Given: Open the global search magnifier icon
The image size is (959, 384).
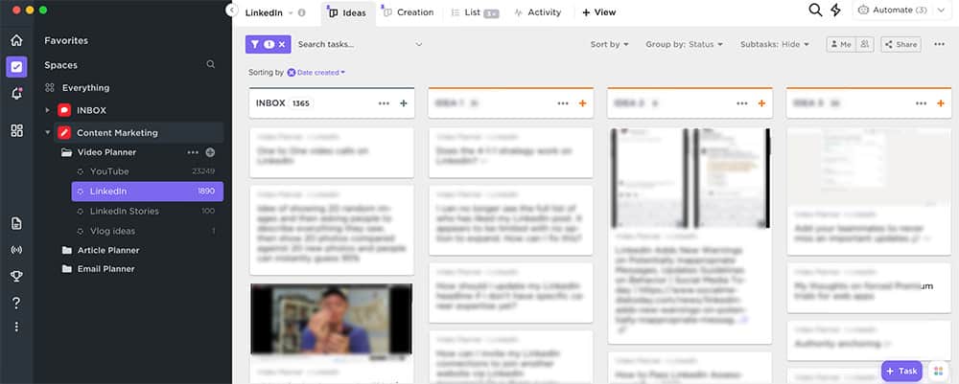Looking at the screenshot, I should point(814,11).
